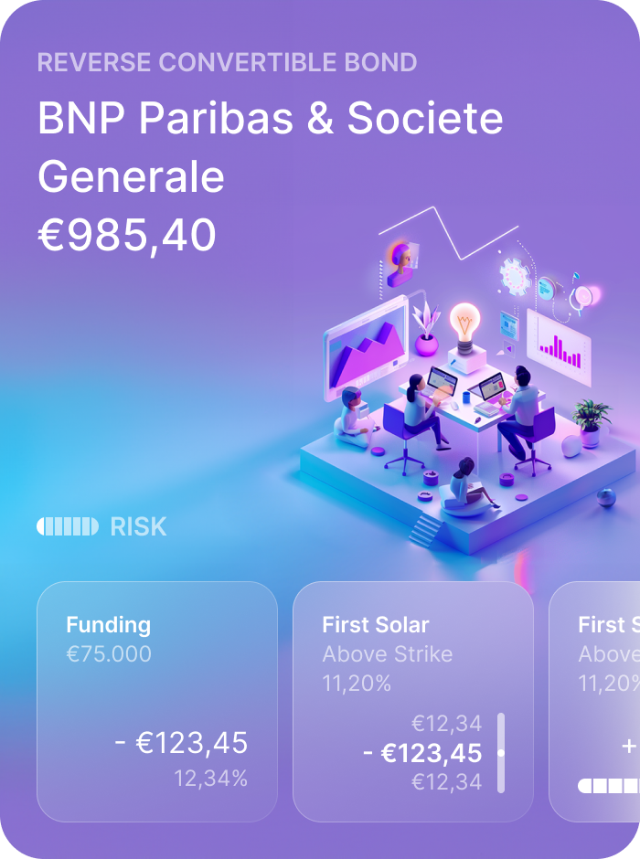This screenshot has width=640, height=859.
Task: Click the pink bar chart panel
Action: pos(560,348)
